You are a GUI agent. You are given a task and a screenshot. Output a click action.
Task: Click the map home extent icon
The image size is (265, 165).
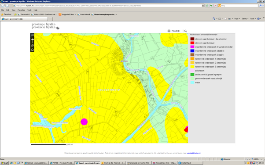33,50
